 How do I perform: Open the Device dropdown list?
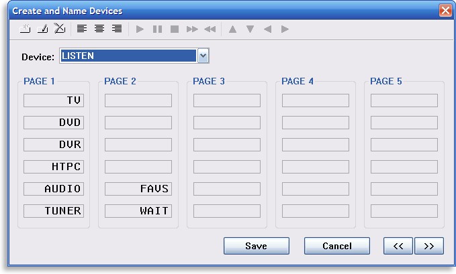point(203,56)
